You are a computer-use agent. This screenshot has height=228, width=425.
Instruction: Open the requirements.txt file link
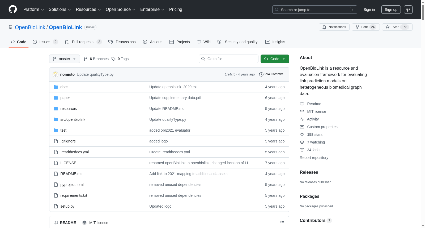point(74,195)
